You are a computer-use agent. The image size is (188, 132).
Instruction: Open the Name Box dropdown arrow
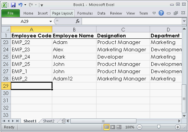(51, 22)
